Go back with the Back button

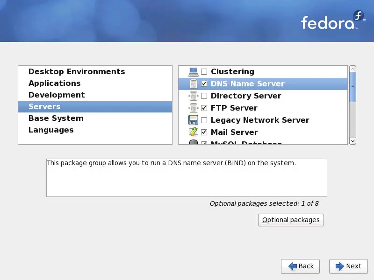click(x=300, y=266)
